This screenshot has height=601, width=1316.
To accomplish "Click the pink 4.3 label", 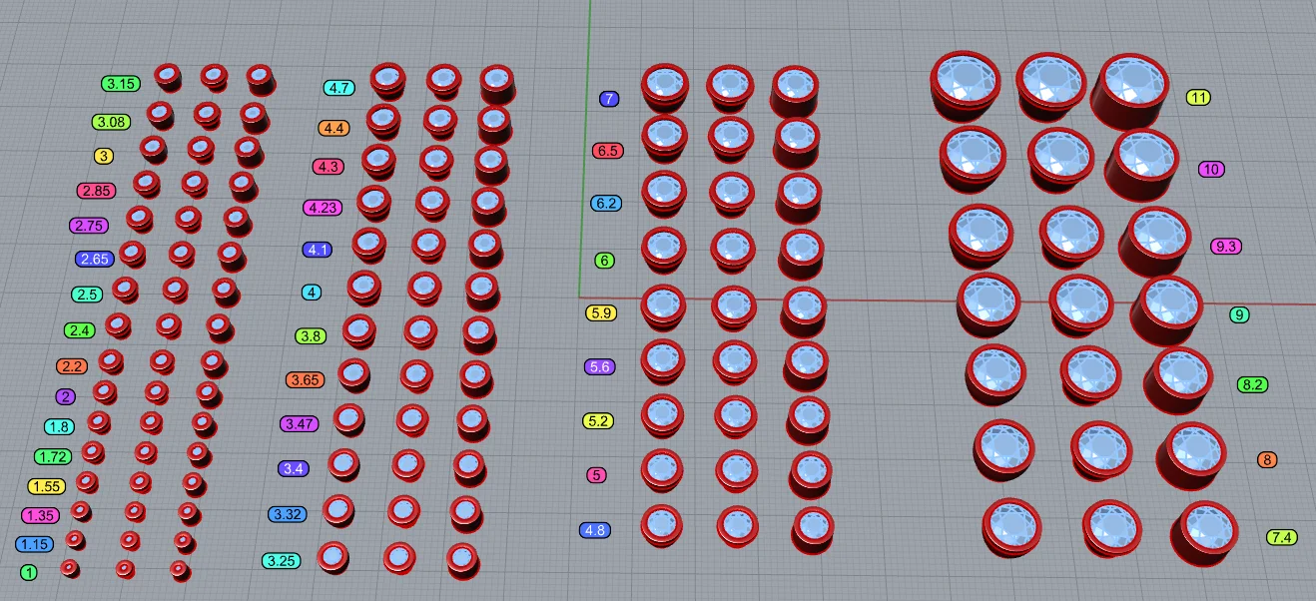I will pyautogui.click(x=329, y=167).
